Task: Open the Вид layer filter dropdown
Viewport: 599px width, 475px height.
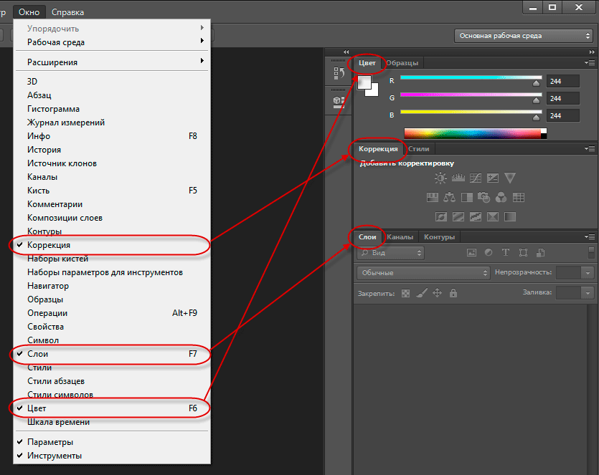Action: coord(391,253)
